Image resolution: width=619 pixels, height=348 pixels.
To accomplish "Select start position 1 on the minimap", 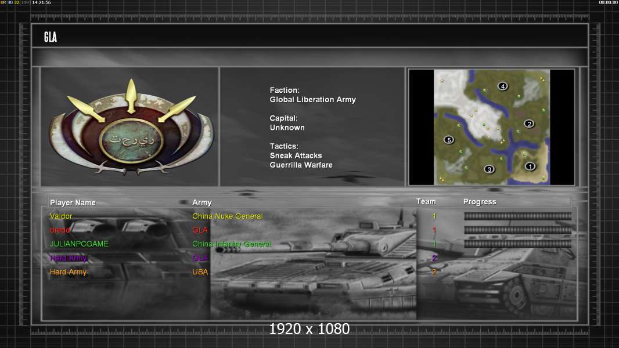I will pyautogui.click(x=530, y=166).
